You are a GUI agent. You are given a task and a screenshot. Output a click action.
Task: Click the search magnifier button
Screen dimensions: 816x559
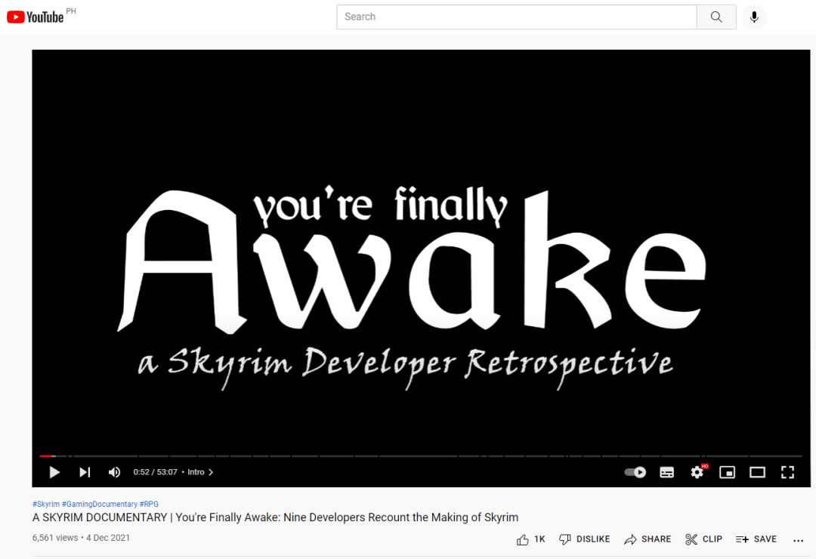coord(716,17)
